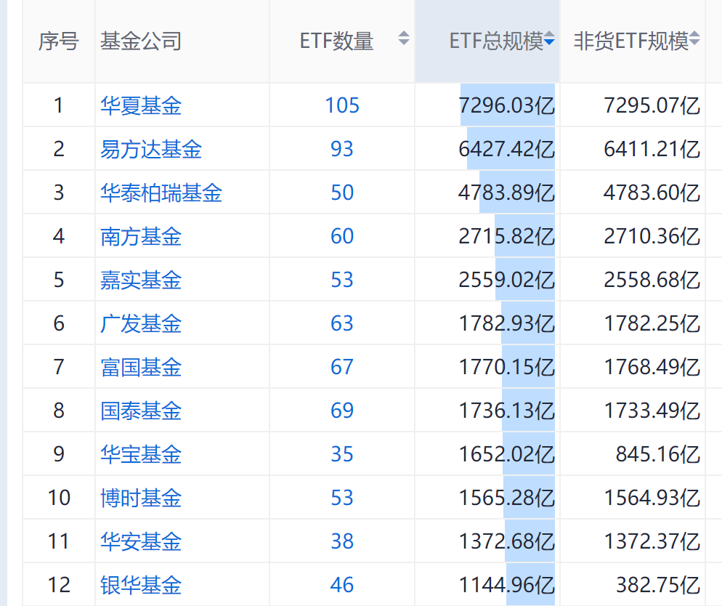Select non-money ETF value 1564.93亿
722x606 pixels.
click(x=652, y=498)
